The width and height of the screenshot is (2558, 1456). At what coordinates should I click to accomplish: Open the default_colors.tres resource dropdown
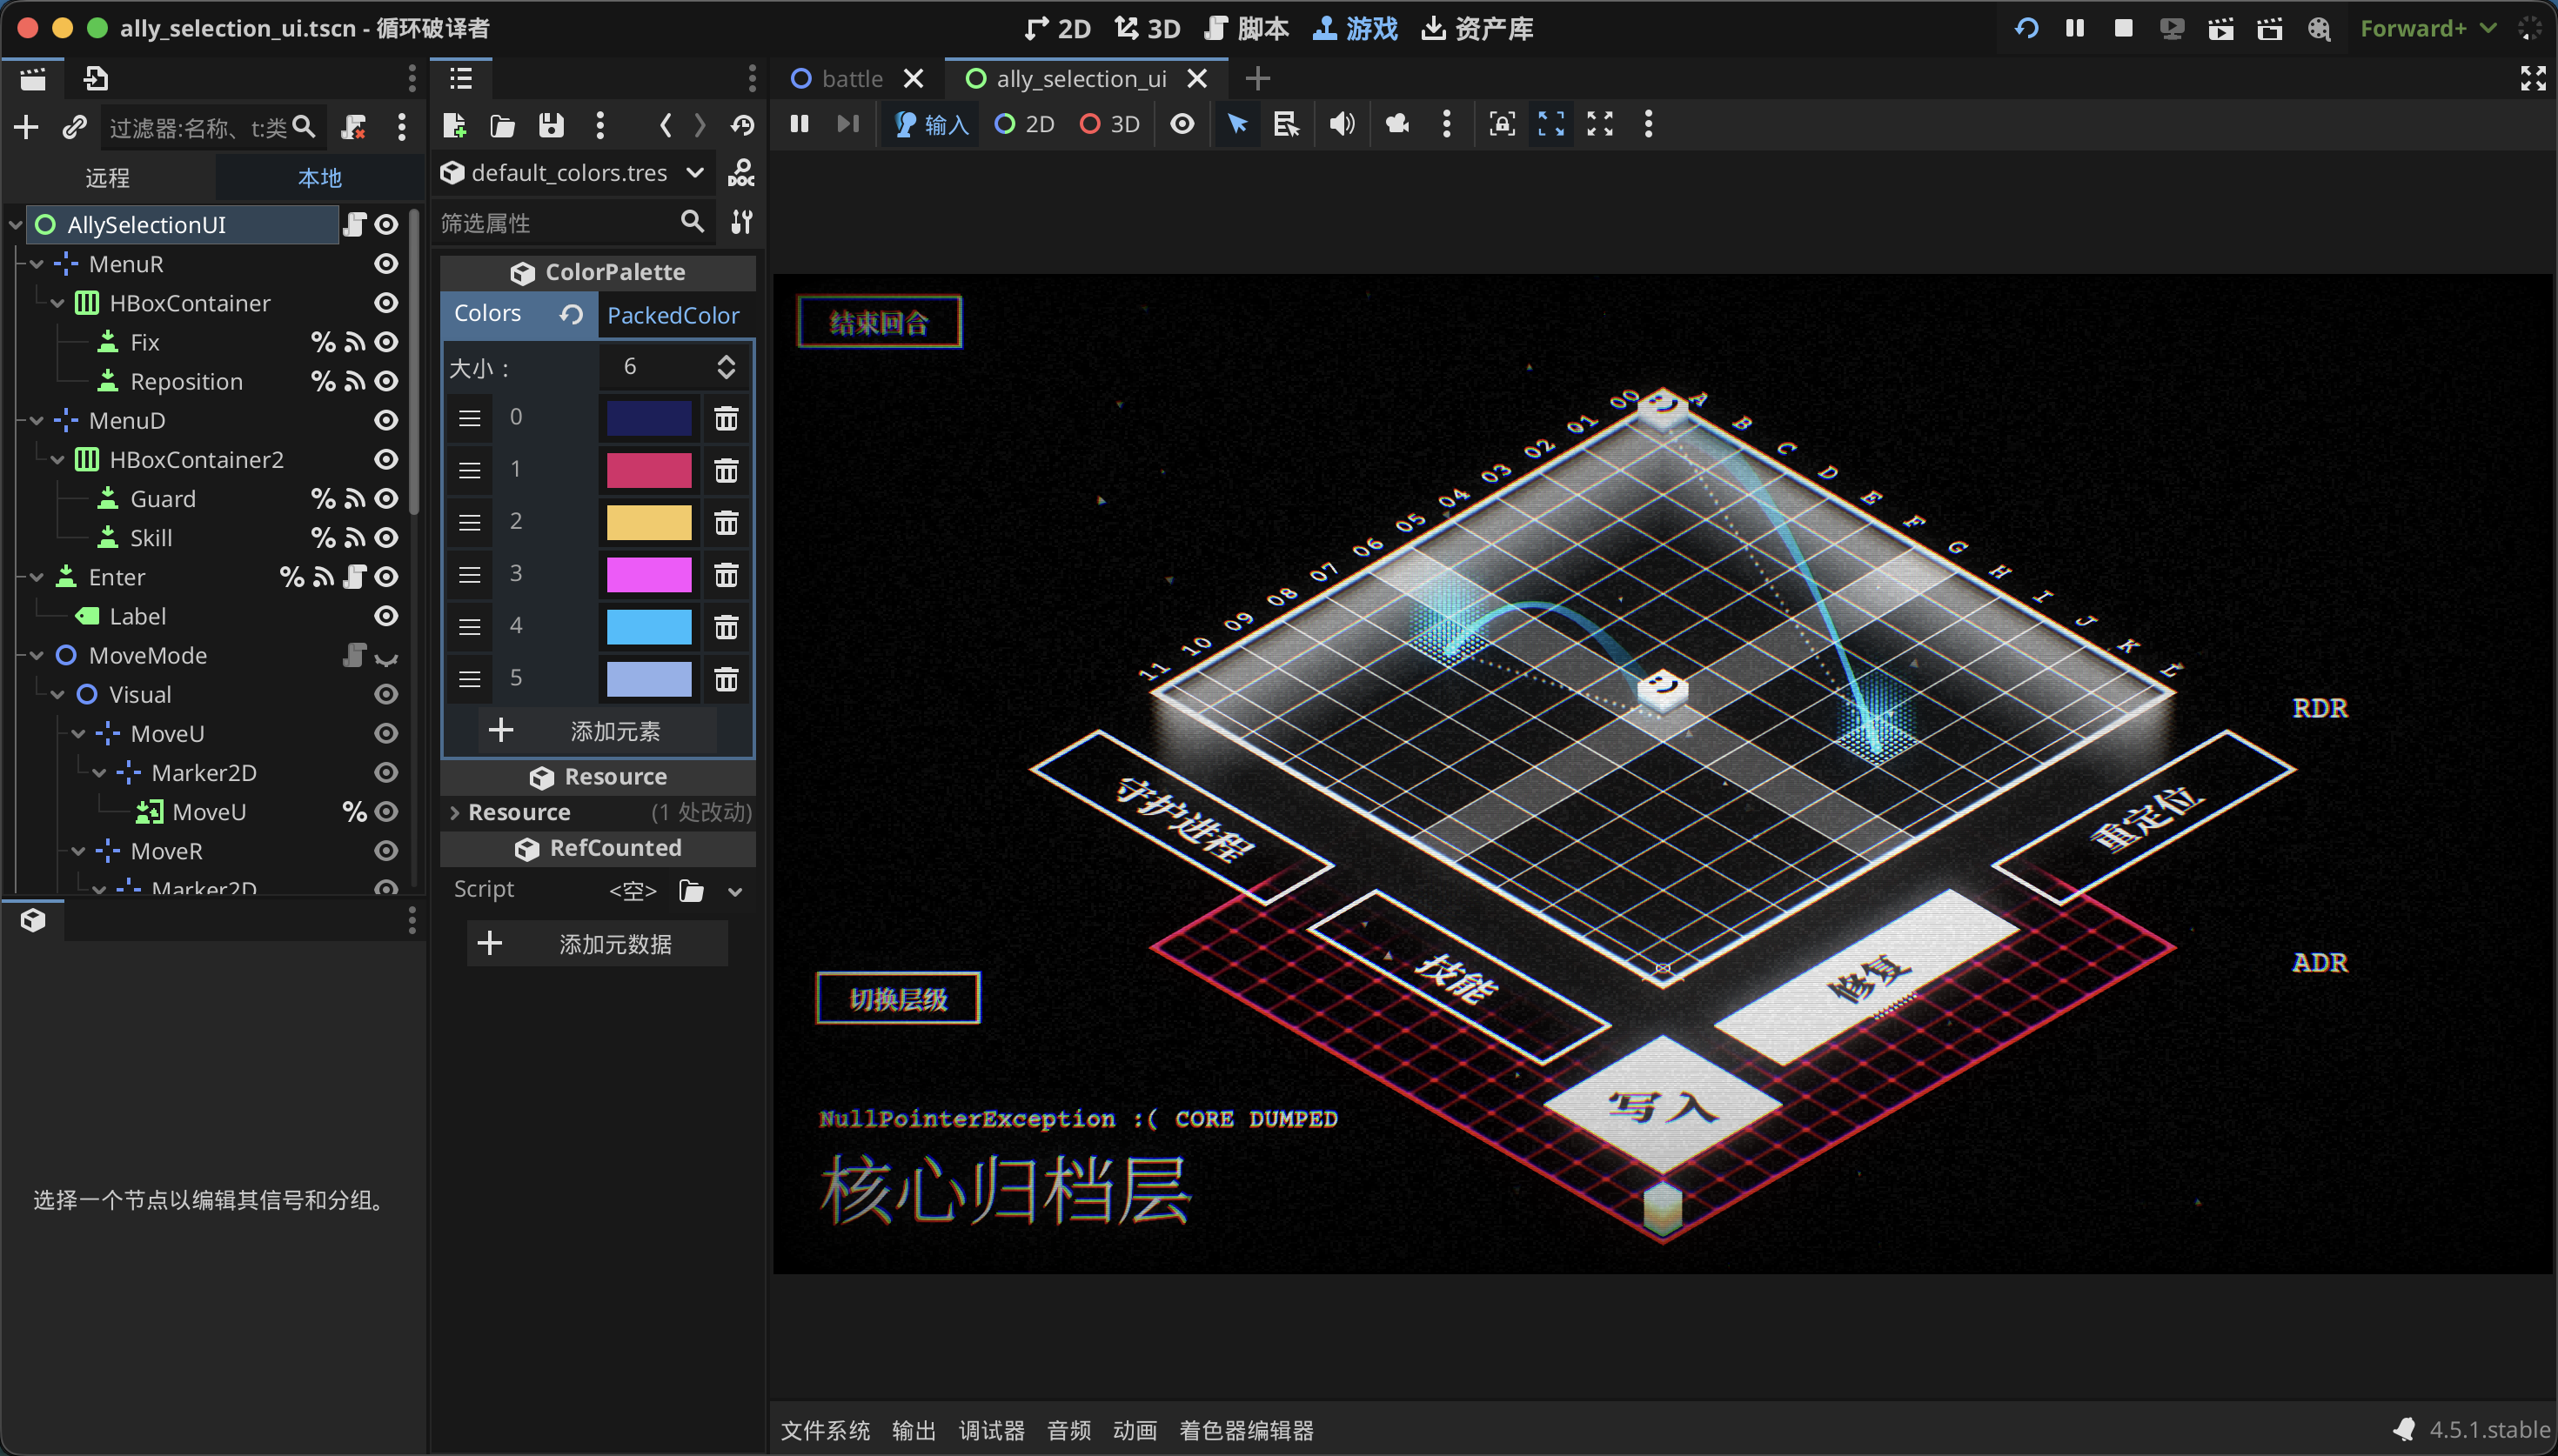(694, 173)
